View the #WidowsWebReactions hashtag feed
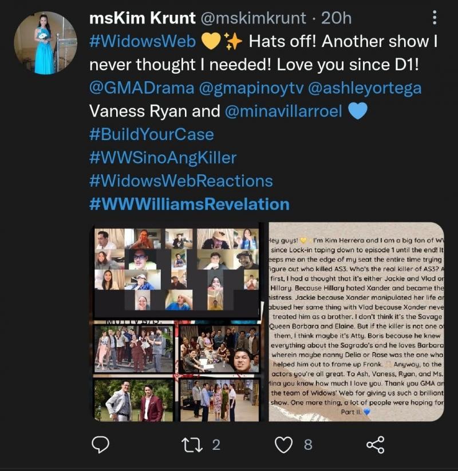This screenshot has width=458, height=471. [x=181, y=181]
